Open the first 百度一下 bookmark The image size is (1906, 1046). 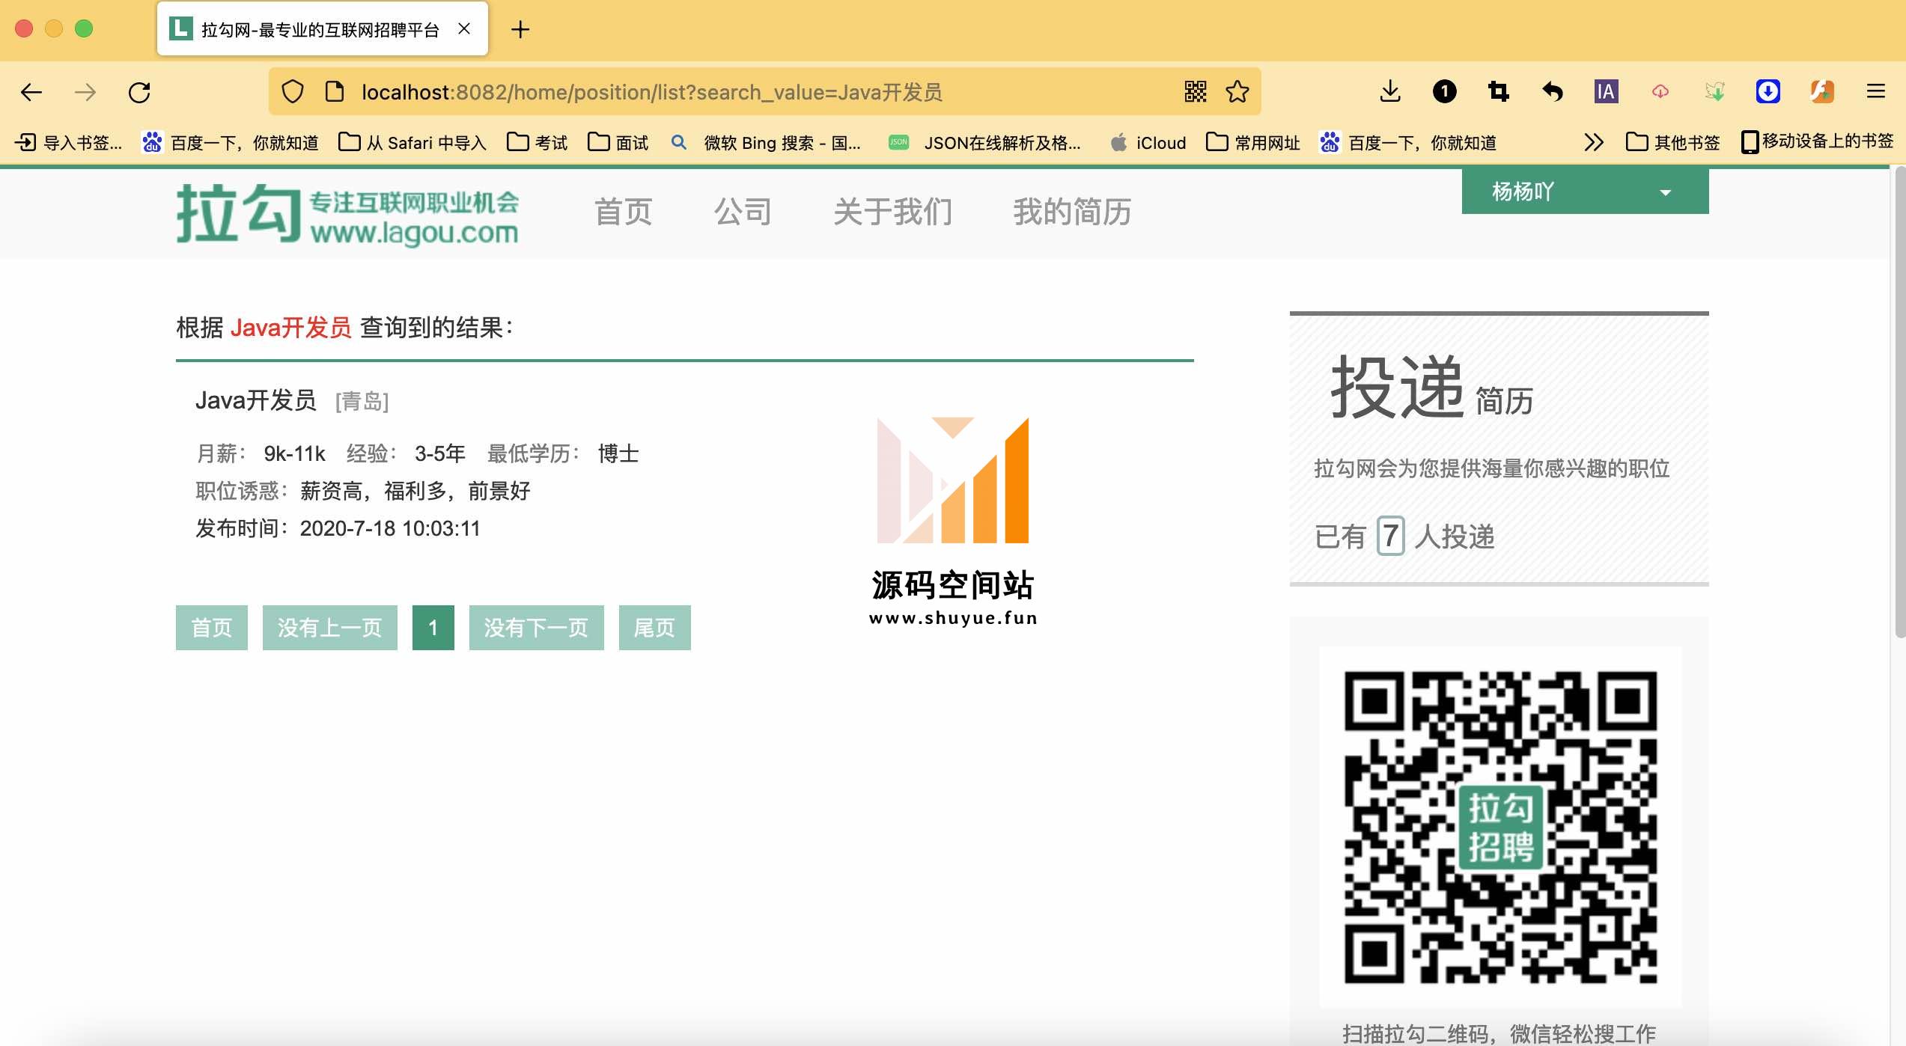tap(231, 142)
